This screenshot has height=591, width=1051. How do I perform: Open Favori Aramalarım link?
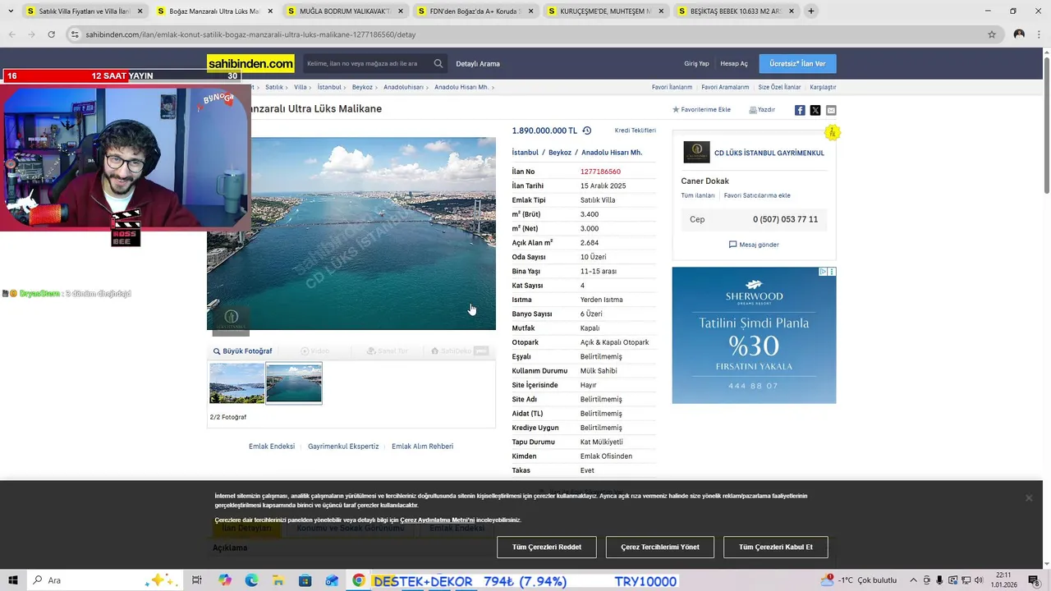pos(725,87)
